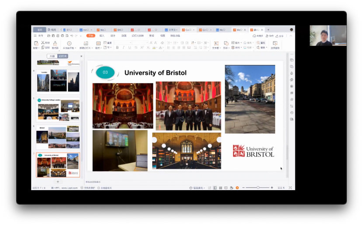Image resolution: width=363 pixels, height=226 pixels.
Task: Click the Redo arrow
Action: point(76,35)
